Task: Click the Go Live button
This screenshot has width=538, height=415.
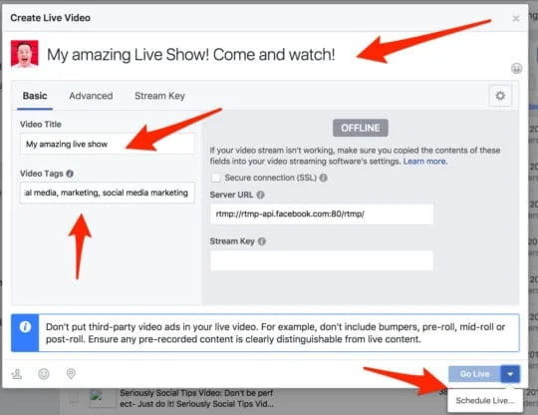Action: tap(474, 374)
